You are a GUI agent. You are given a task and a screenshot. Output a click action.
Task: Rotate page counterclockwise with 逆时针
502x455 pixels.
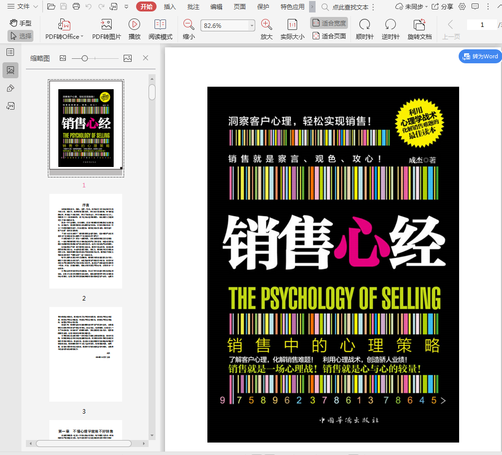click(x=390, y=24)
